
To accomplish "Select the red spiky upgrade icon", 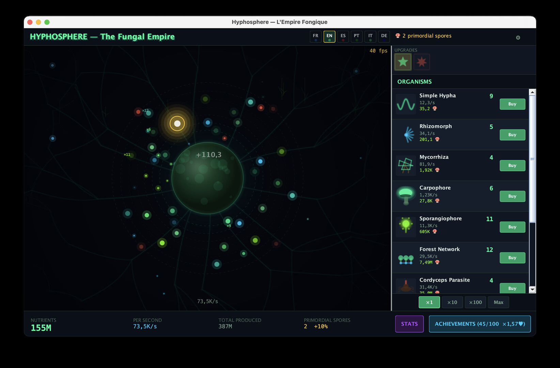I will pos(422,62).
